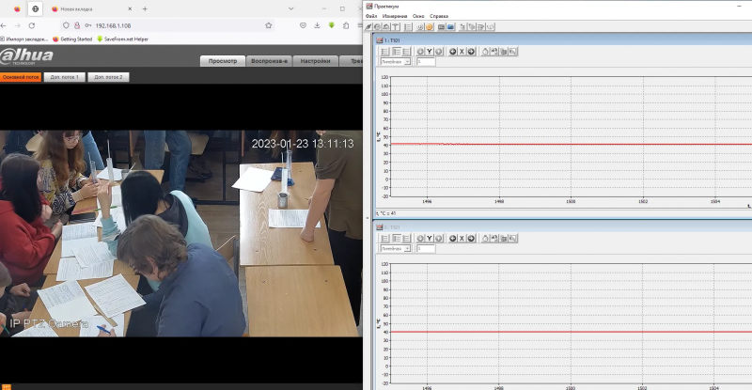Expand the scale type dropdown in lower chart
The image size is (752, 390).
tap(396, 248)
